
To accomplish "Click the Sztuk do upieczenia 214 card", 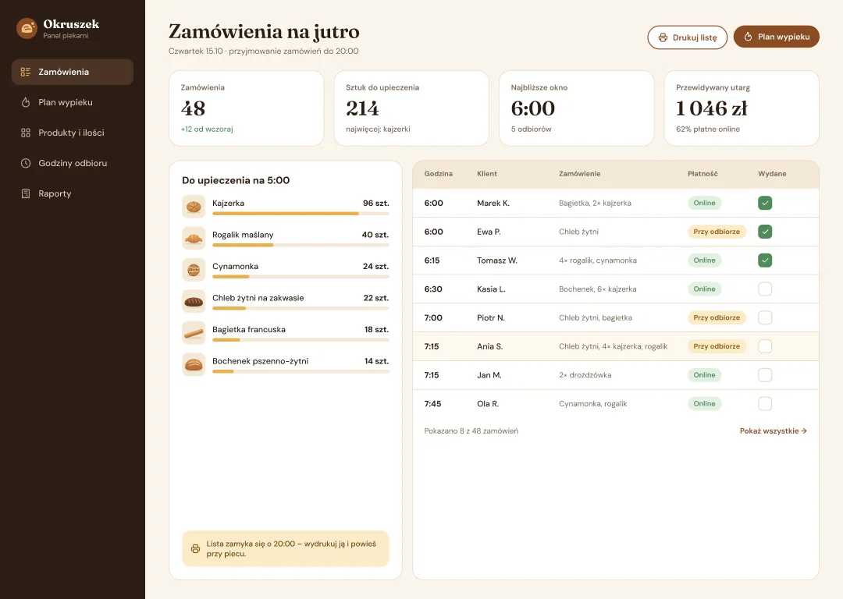I will [x=411, y=108].
